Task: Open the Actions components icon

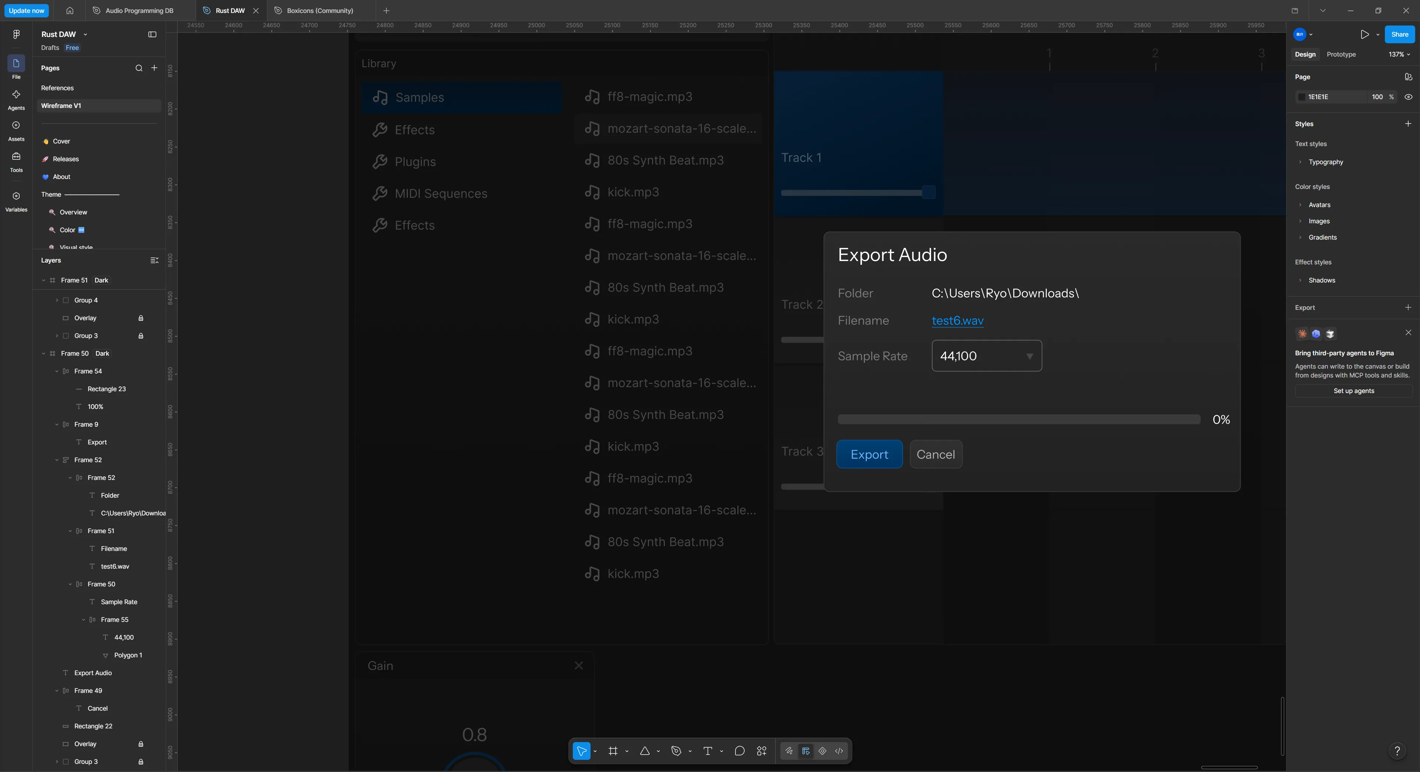Action: click(x=762, y=751)
